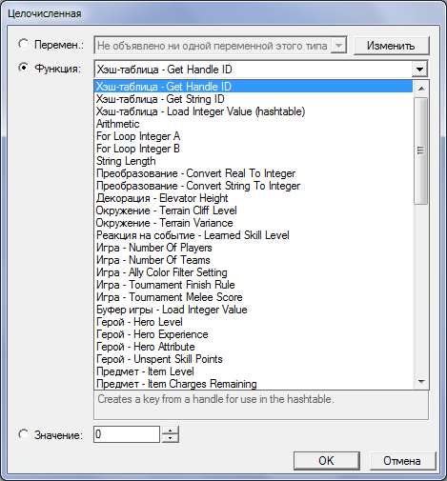
Task: Click the Изменить button
Action: tap(391, 46)
